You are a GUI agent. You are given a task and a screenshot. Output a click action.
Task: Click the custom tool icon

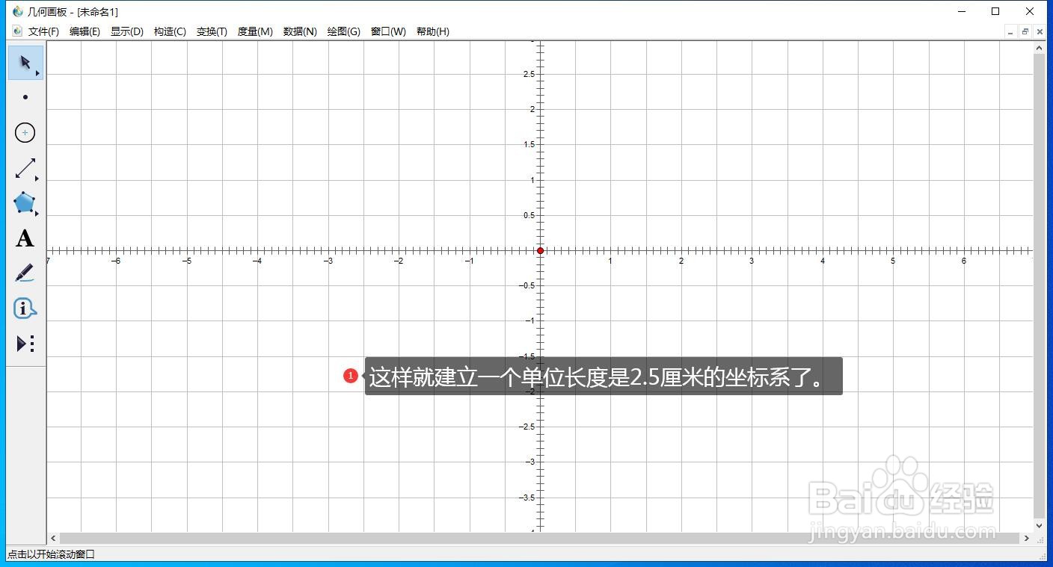coord(25,343)
